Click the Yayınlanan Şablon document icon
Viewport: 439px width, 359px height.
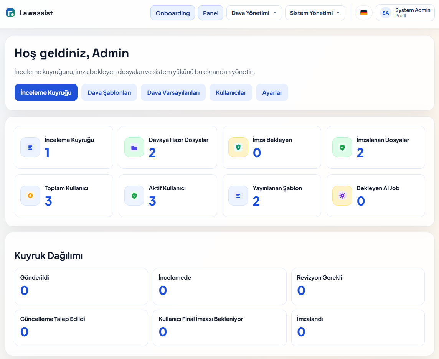(x=238, y=196)
